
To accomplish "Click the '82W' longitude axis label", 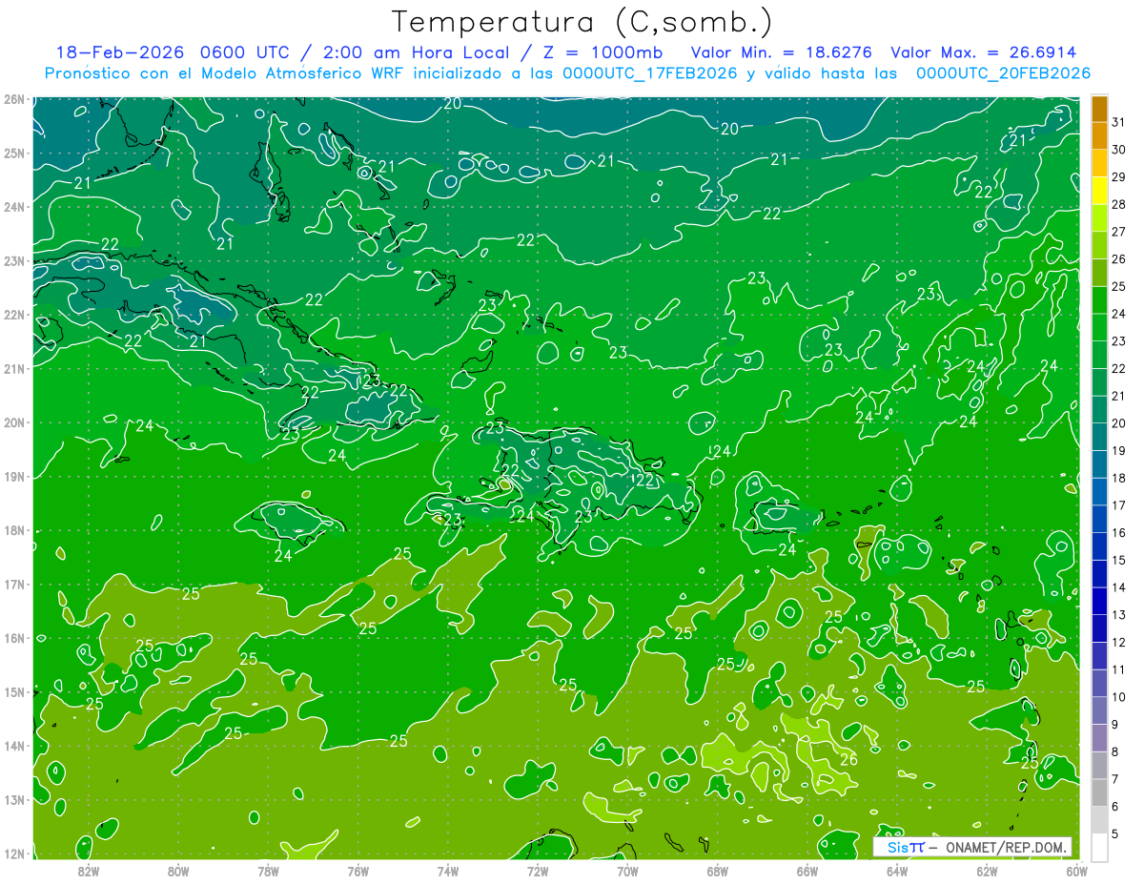I will [89, 871].
